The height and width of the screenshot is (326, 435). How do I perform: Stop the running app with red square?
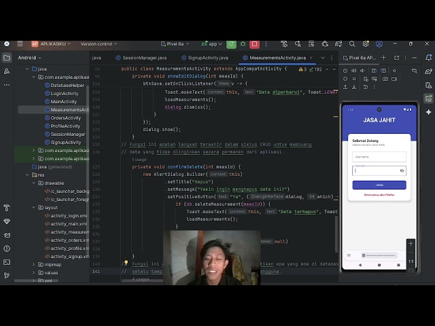(x=254, y=43)
